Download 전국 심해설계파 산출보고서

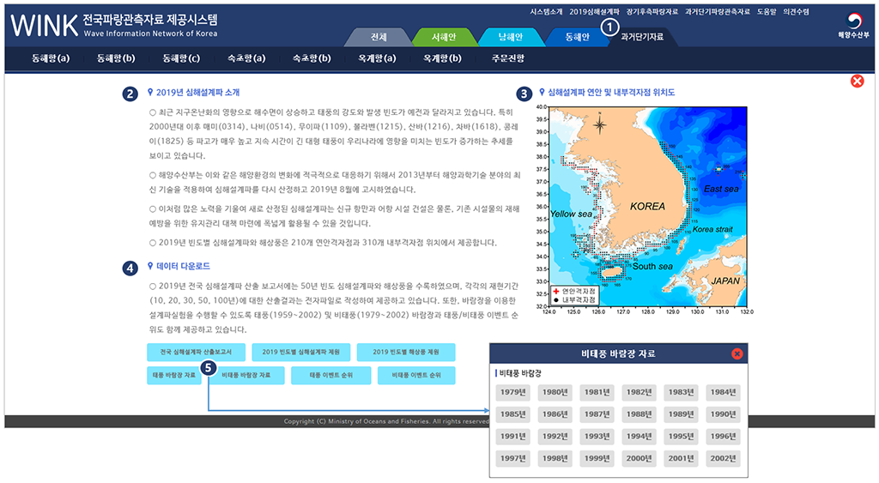[197, 352]
